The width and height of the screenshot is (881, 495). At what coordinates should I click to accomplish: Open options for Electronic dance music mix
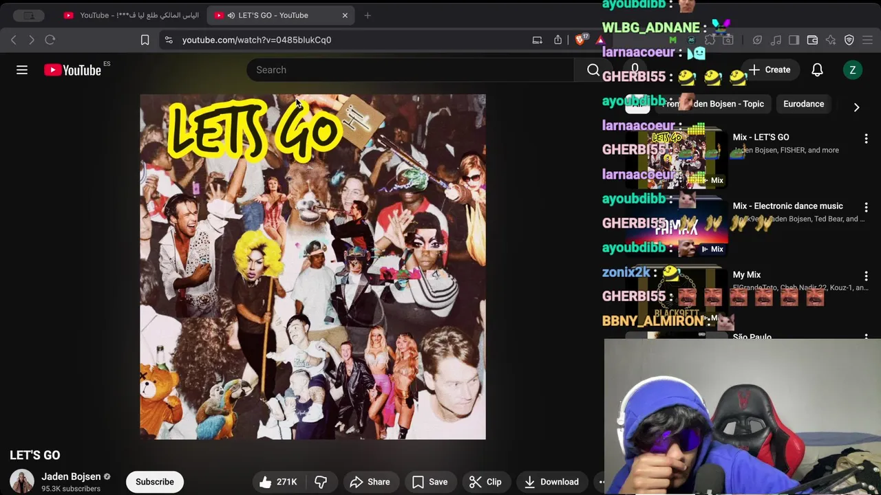[x=866, y=208]
